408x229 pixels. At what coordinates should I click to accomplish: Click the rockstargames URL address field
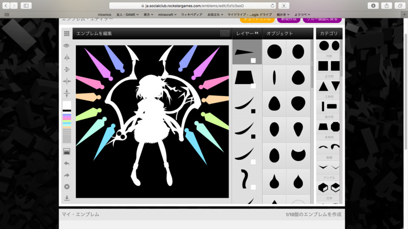point(192,6)
